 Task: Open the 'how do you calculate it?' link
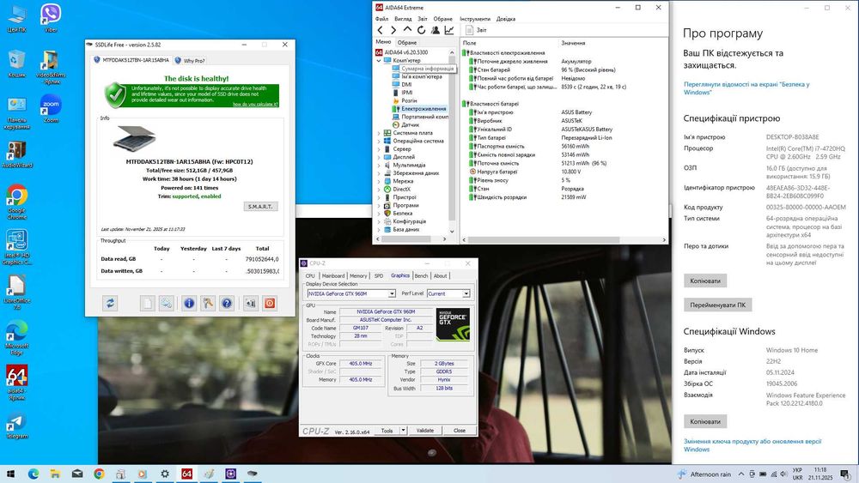(255, 104)
